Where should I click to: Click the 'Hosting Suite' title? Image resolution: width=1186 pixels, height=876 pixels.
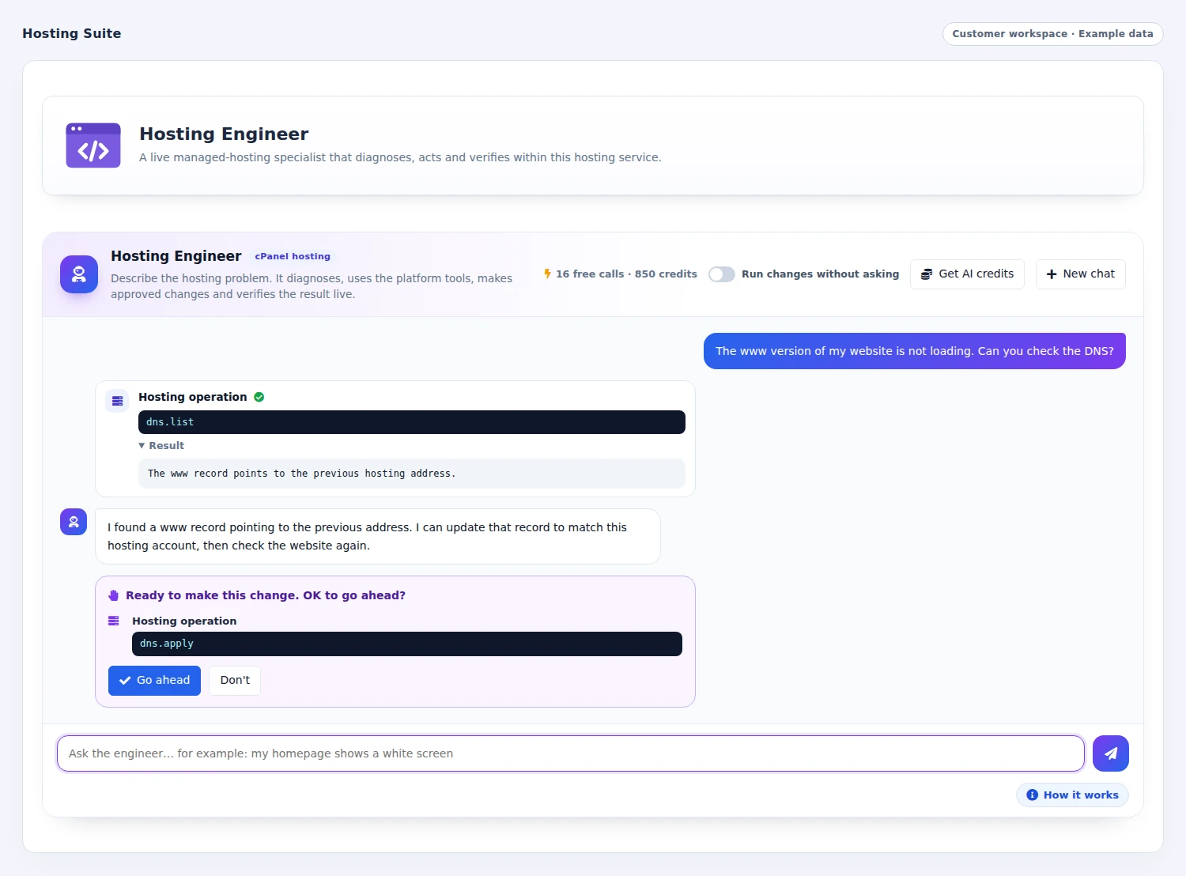(x=72, y=33)
